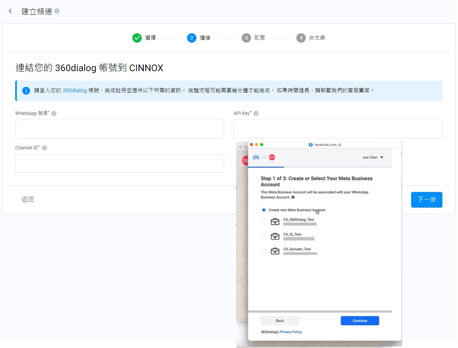Click the blue Continue button
Image resolution: width=458 pixels, height=348 pixels.
pos(360,321)
